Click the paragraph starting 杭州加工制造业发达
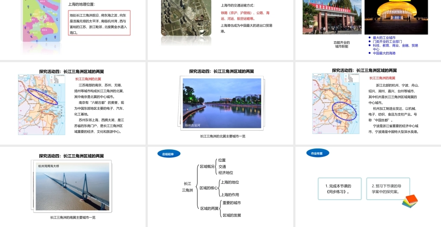Viewport: 441px width, 227px height. (x=393, y=114)
